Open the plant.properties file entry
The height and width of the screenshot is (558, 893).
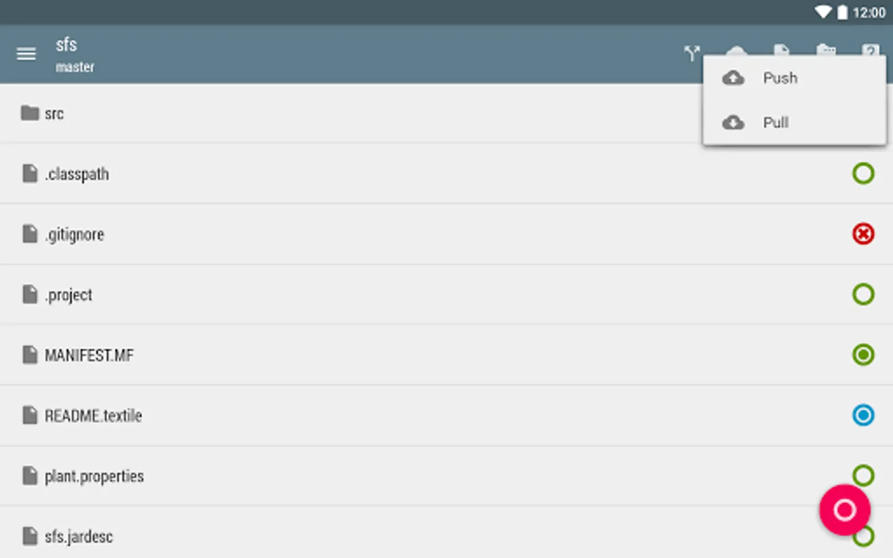(94, 476)
